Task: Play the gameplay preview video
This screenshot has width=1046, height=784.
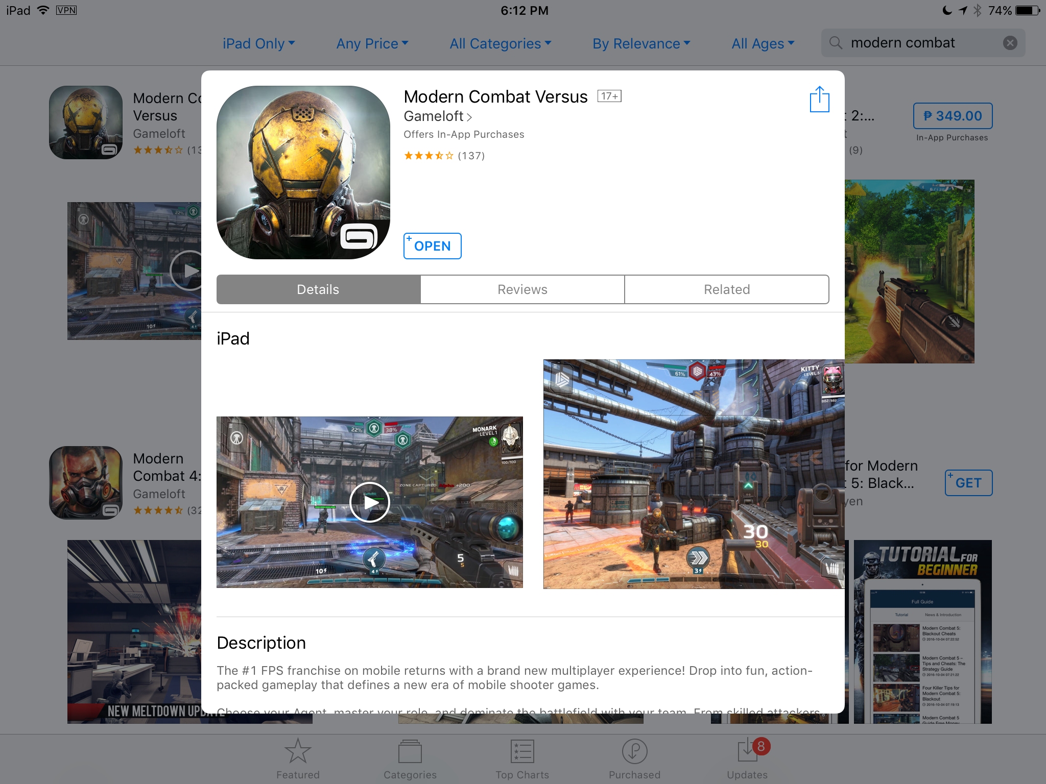Action: click(370, 502)
